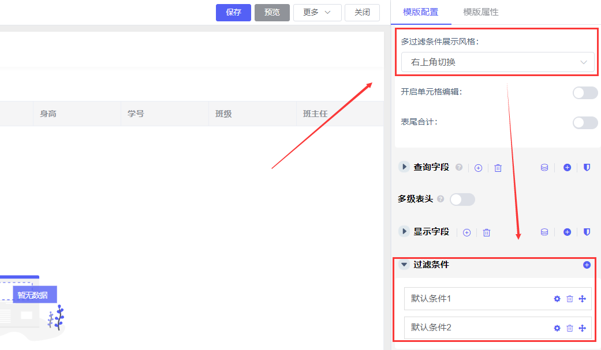Open the 多过滤条件展示风格 dropdown
Viewport: 601px width, 350px height.
coord(497,62)
